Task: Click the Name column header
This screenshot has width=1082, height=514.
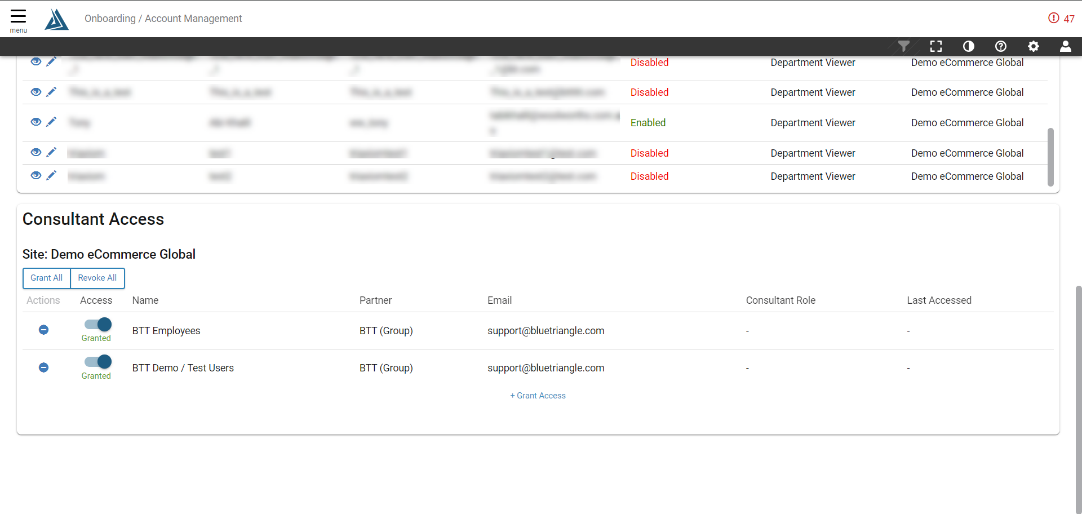Action: tap(145, 300)
